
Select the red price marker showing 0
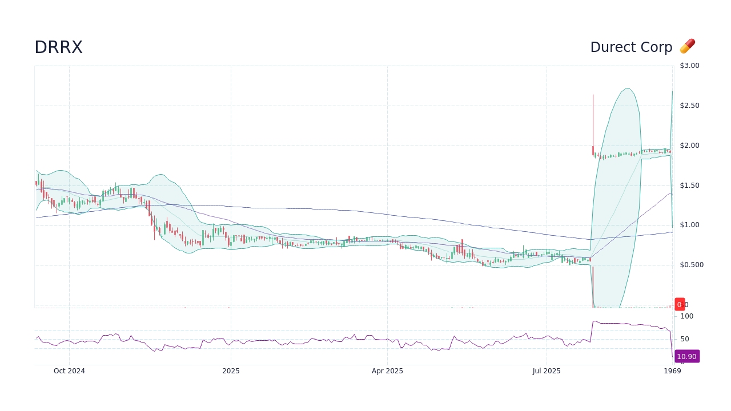pos(680,304)
